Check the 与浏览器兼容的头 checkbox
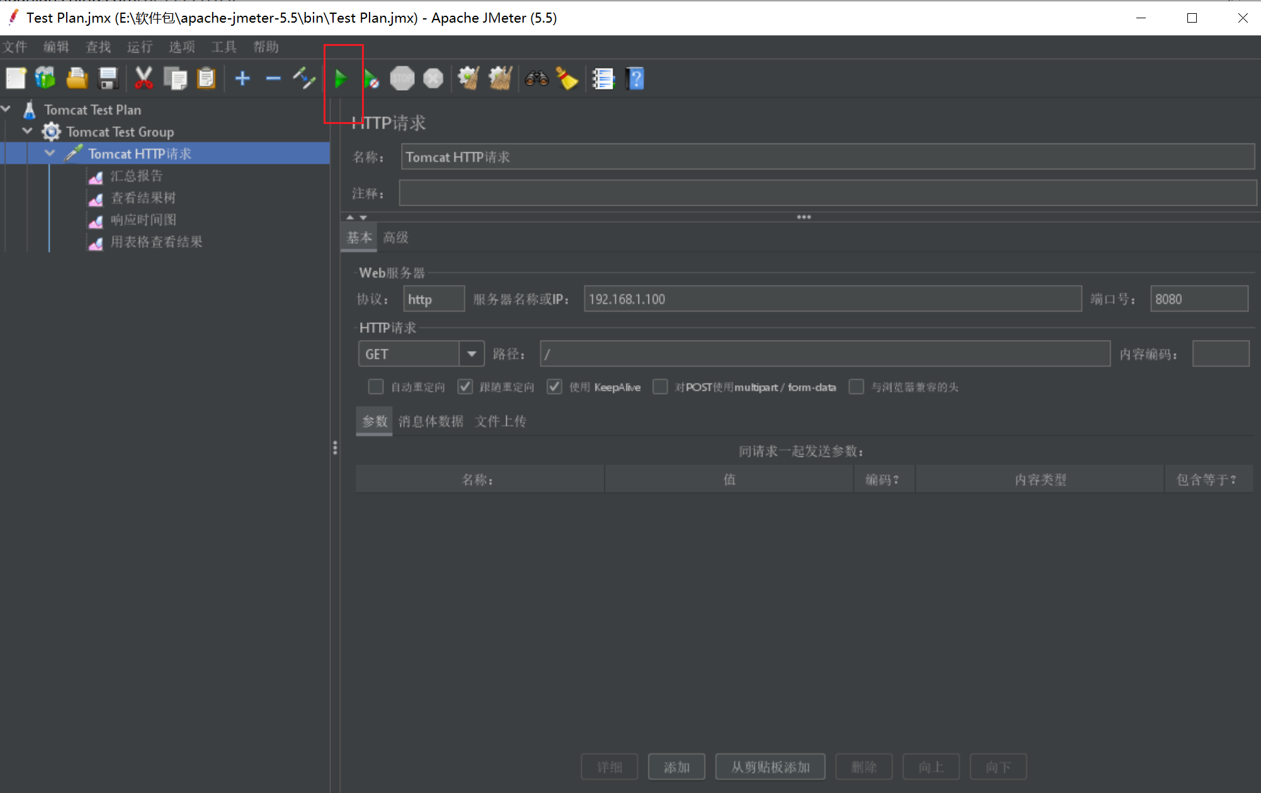 [856, 386]
